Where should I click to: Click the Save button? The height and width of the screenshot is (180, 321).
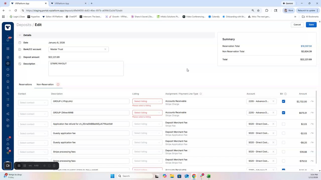[311, 24]
